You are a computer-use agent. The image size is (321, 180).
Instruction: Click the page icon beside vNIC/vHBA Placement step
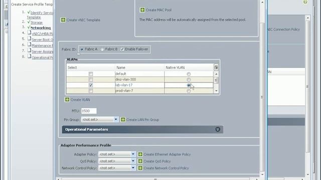point(29,32)
